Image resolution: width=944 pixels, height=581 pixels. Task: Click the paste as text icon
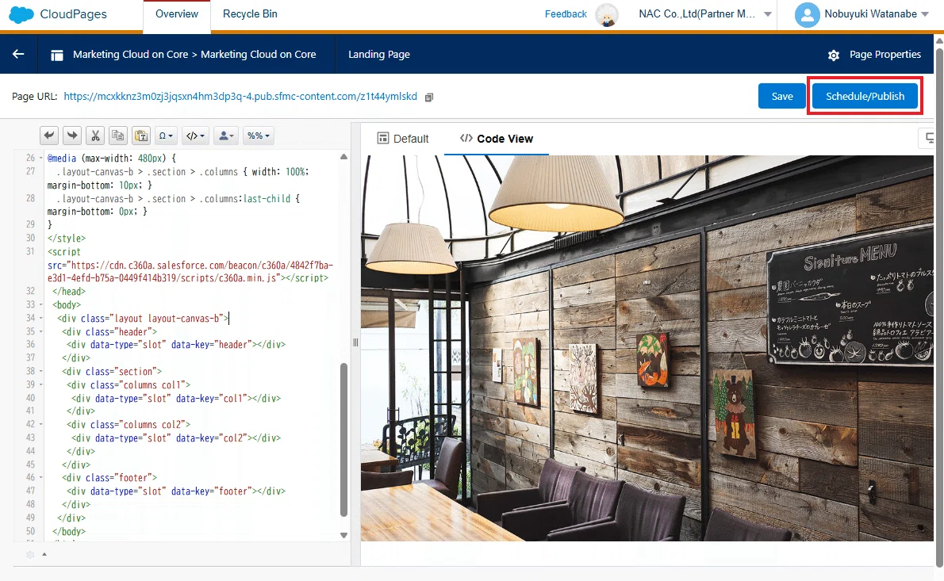pos(141,136)
